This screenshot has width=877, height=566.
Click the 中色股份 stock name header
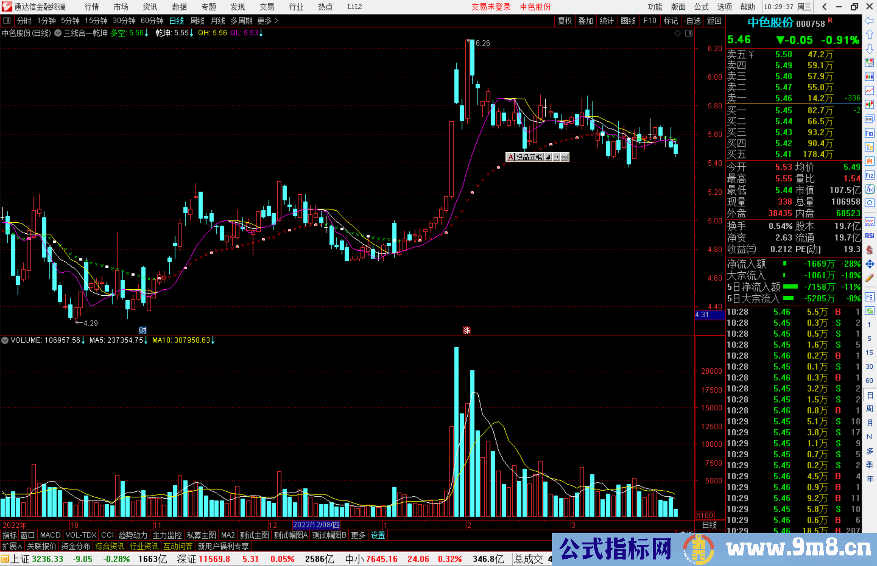click(770, 22)
